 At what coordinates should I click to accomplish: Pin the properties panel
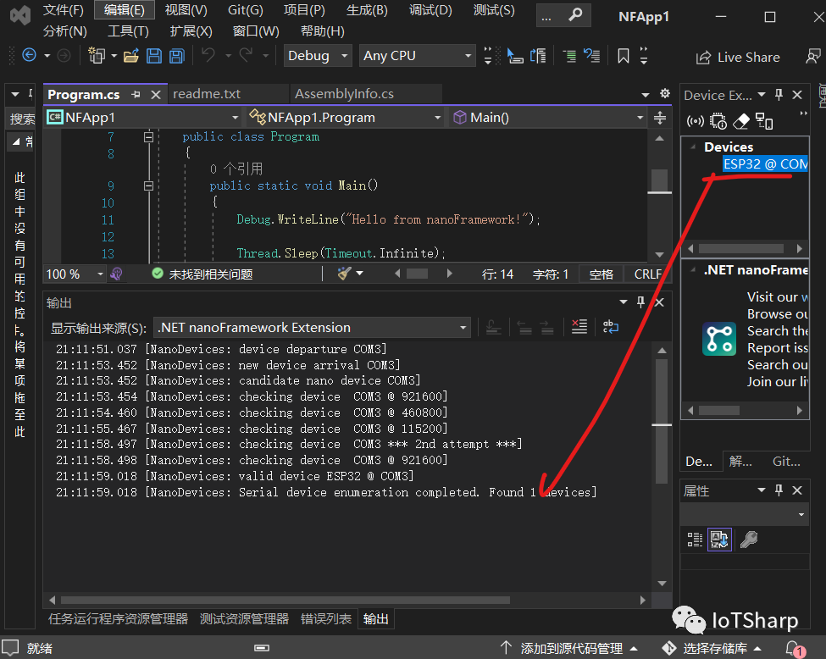pos(779,490)
